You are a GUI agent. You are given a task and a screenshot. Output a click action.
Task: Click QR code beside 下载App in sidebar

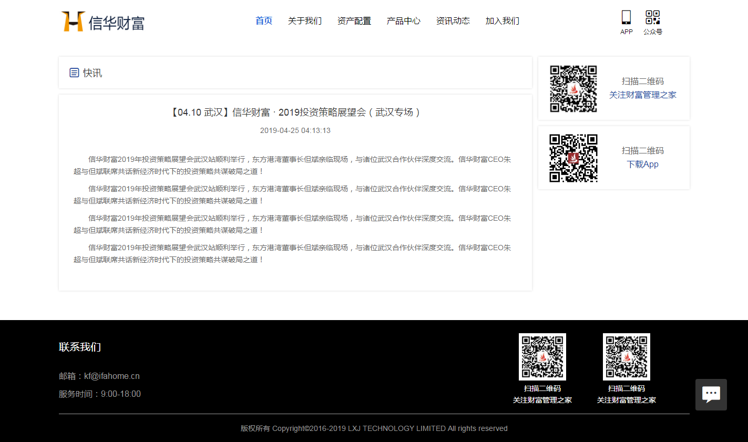573,158
